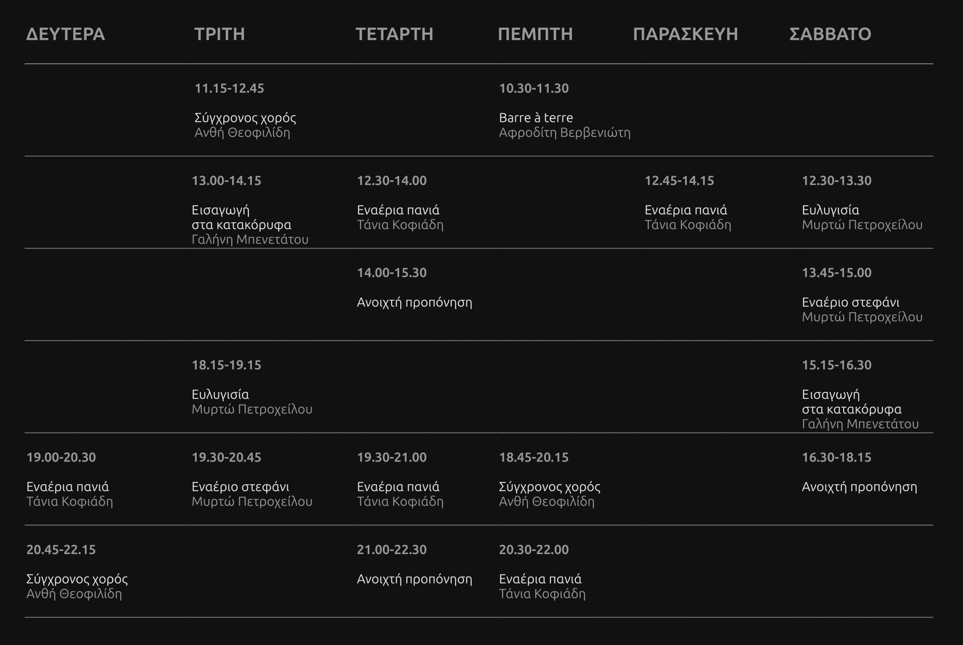The image size is (963, 645).
Task: Open Wednesday 14.00-15.30 Ανοιχτή προπόνηση
Action: pos(414,303)
